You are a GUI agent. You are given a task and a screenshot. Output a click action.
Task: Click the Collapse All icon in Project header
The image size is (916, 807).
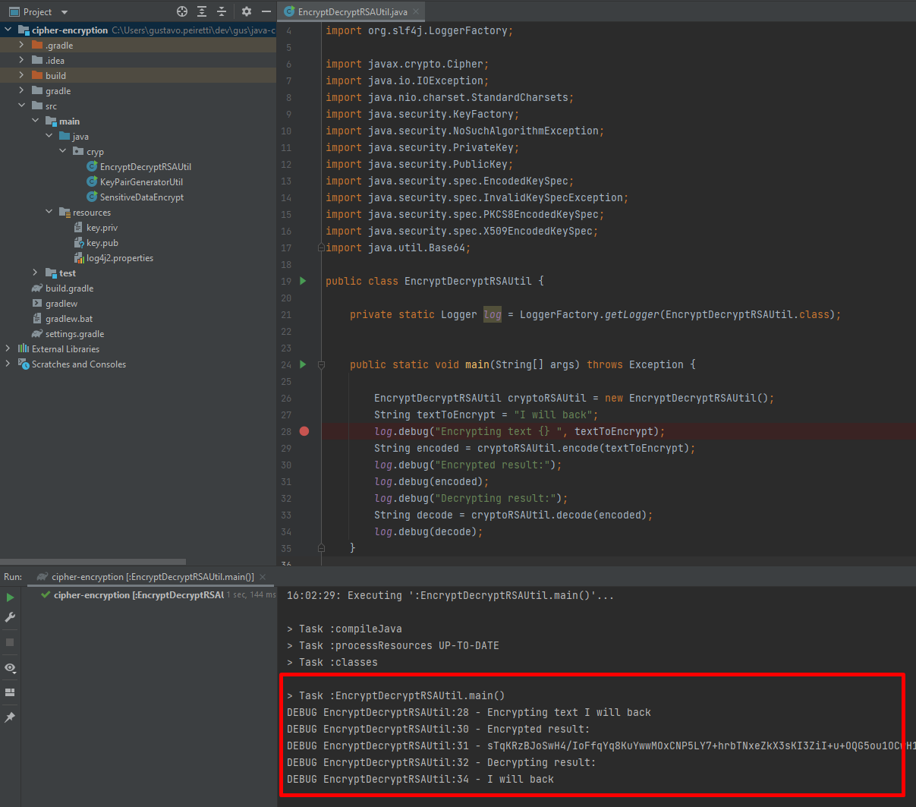tap(222, 11)
